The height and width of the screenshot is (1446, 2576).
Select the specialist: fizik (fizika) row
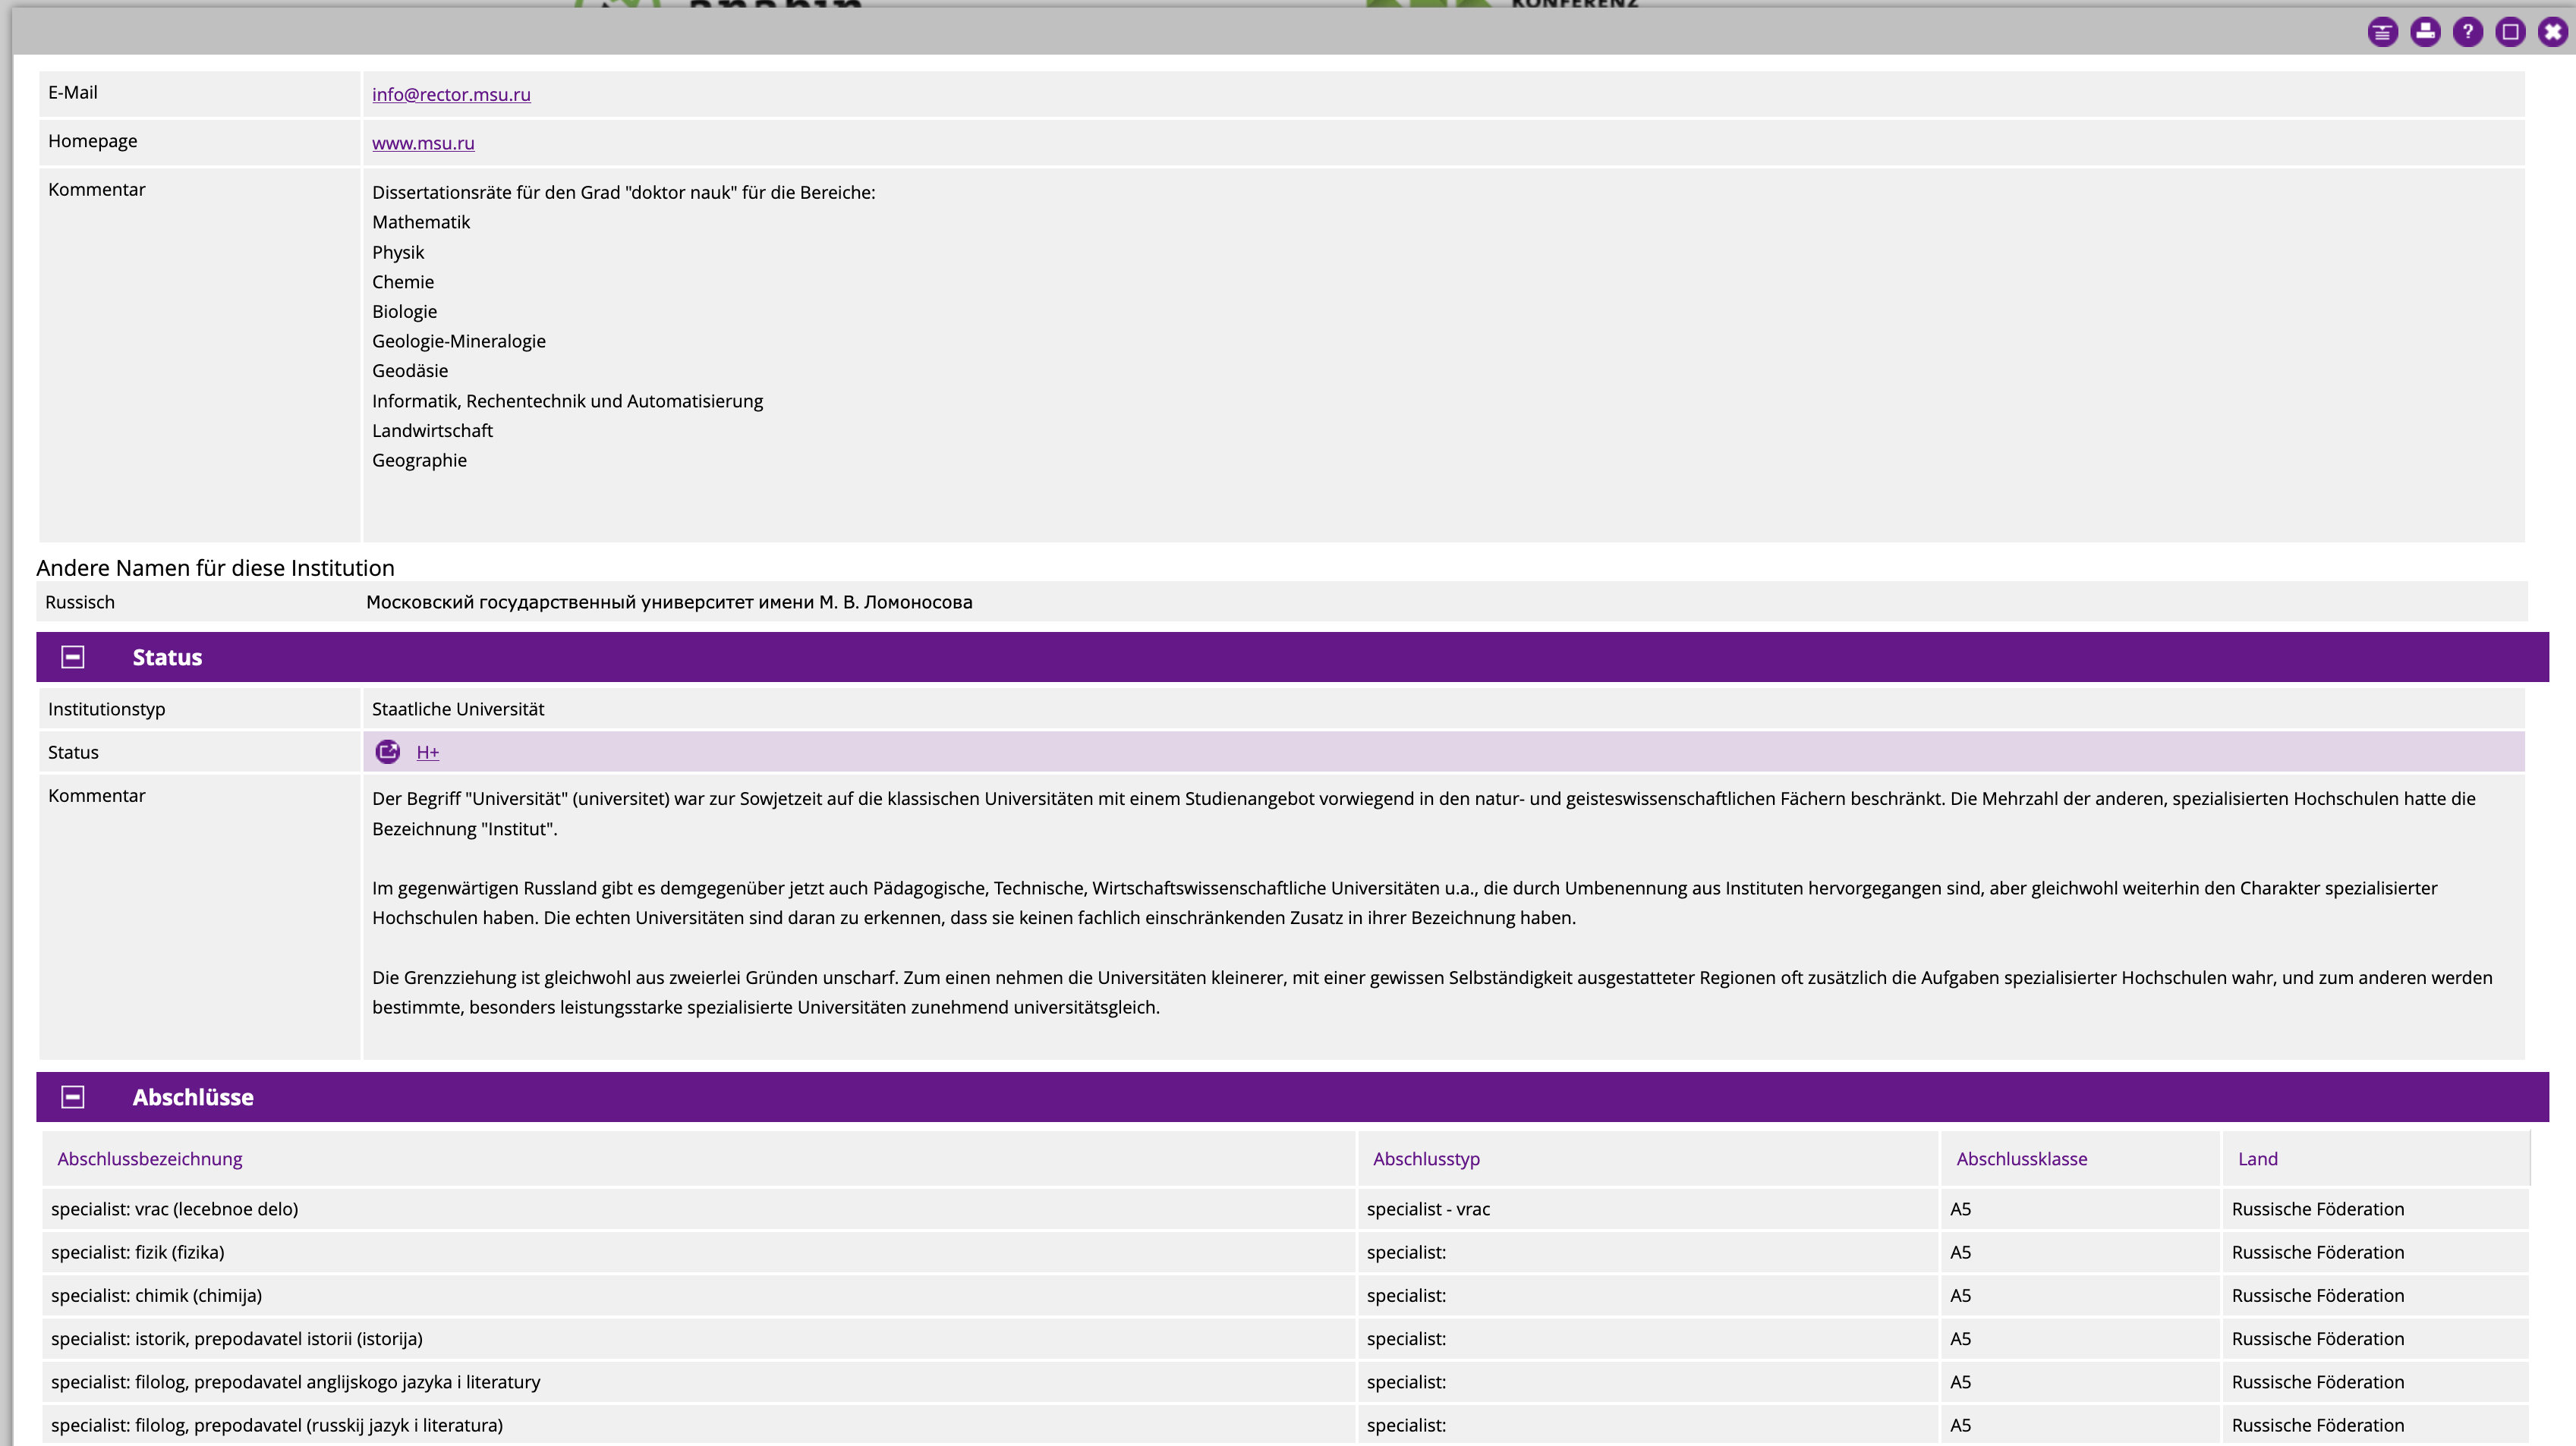click(x=137, y=1252)
